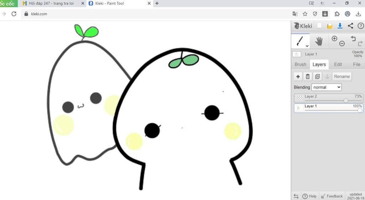Click the Cốc Cốc media download button
Image resolution: width=365 pixels, height=200 pixels.
tap(325, 14)
